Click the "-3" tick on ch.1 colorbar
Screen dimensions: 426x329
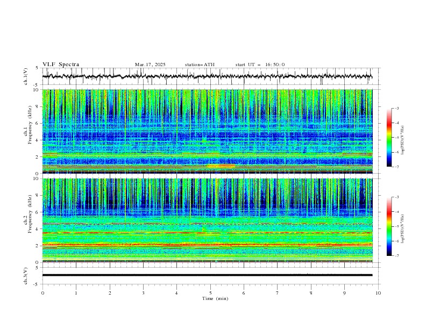coord(396,108)
